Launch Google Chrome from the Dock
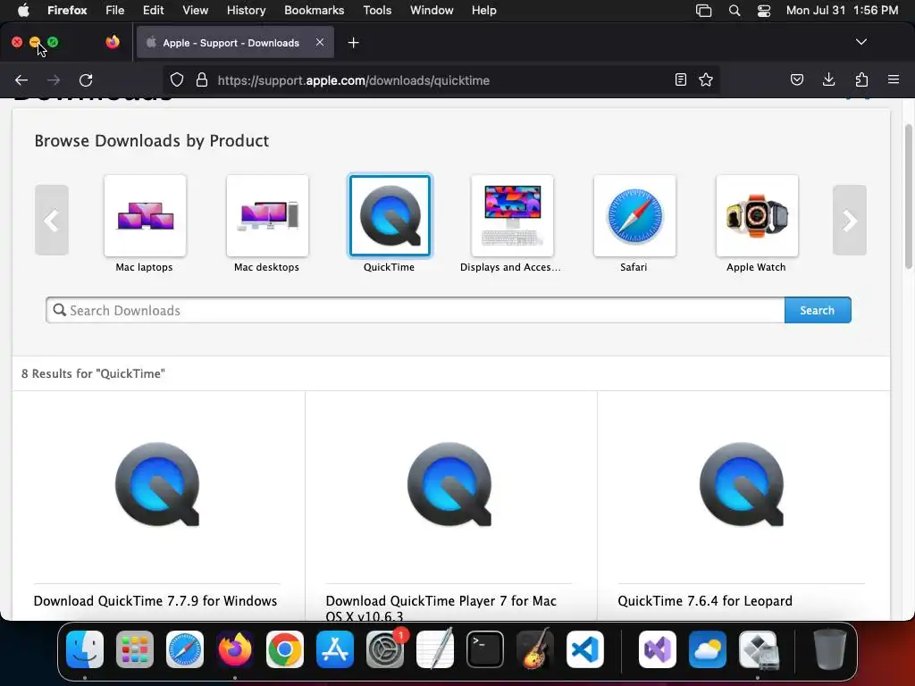Viewport: 915px width, 686px height. [285, 649]
